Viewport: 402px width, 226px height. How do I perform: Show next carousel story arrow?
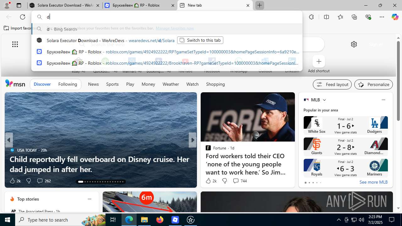point(193,140)
